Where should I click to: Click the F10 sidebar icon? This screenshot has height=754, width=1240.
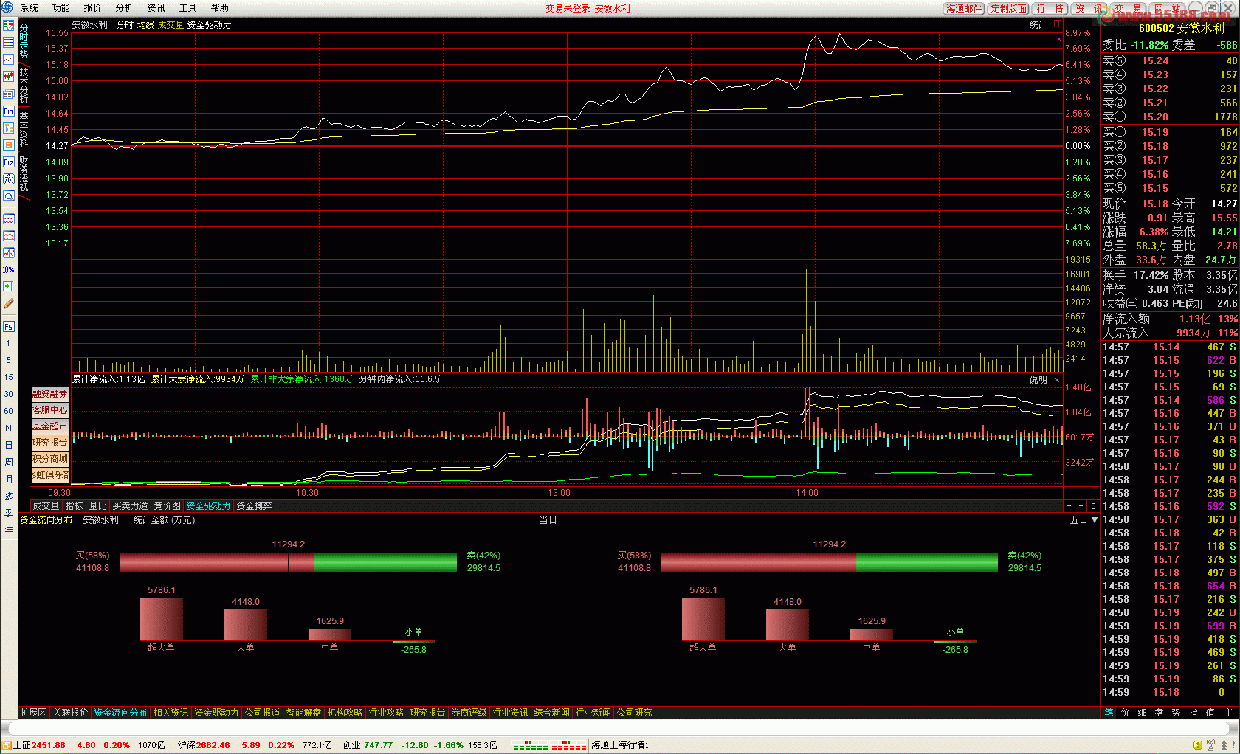click(x=9, y=111)
